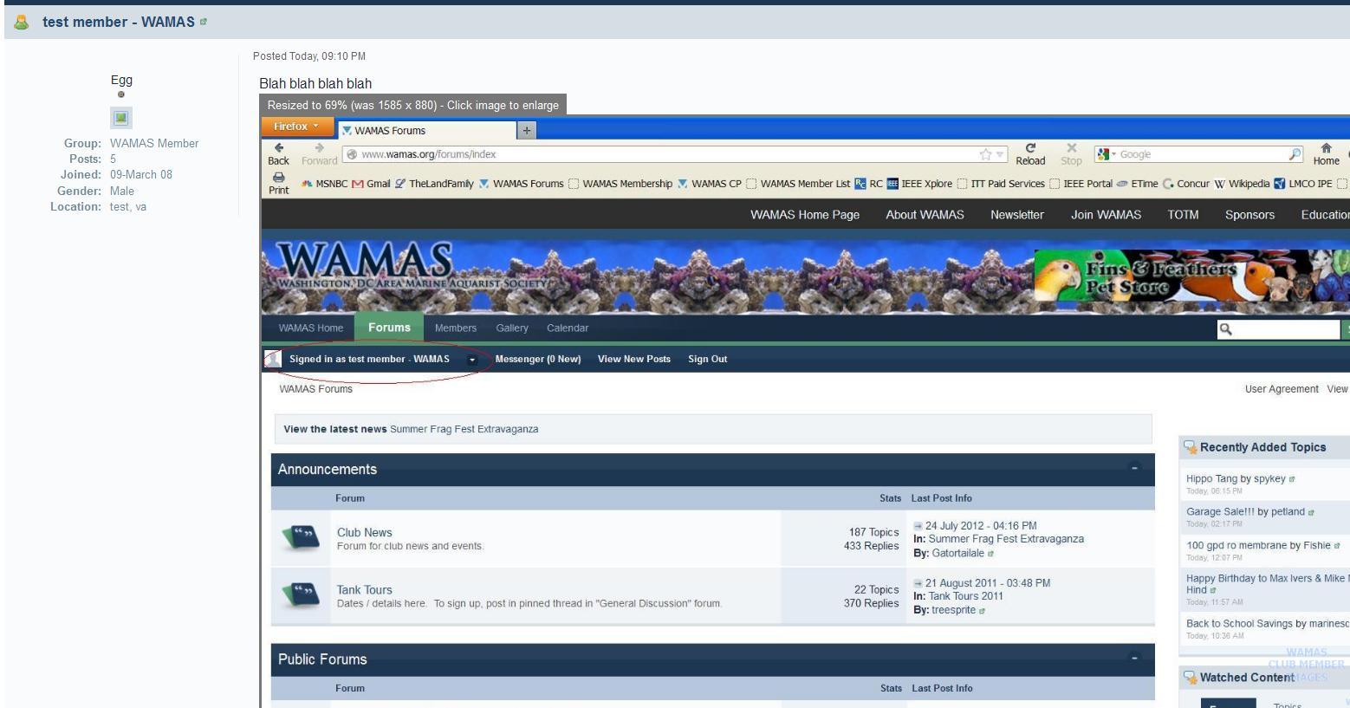1350x708 pixels.
Task: Open Messenger (0 New)
Action: 538,360
